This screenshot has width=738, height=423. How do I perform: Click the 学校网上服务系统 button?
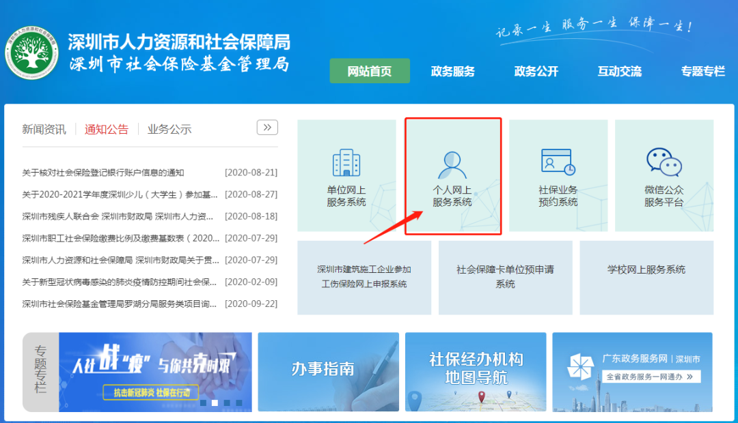[646, 270]
